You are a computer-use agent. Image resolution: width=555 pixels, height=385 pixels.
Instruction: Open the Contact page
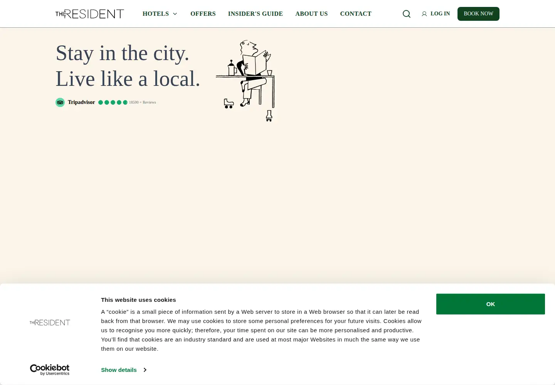click(x=356, y=14)
